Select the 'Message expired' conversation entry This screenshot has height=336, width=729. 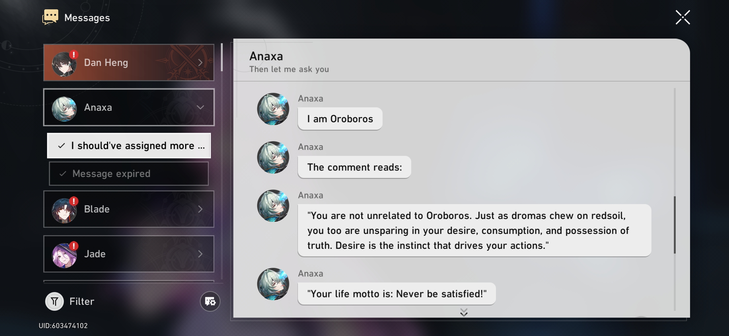(x=129, y=174)
